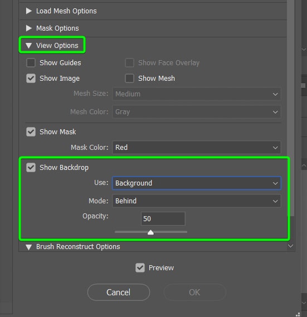Click the OK button
This screenshot has height=317, width=307.
(x=194, y=292)
